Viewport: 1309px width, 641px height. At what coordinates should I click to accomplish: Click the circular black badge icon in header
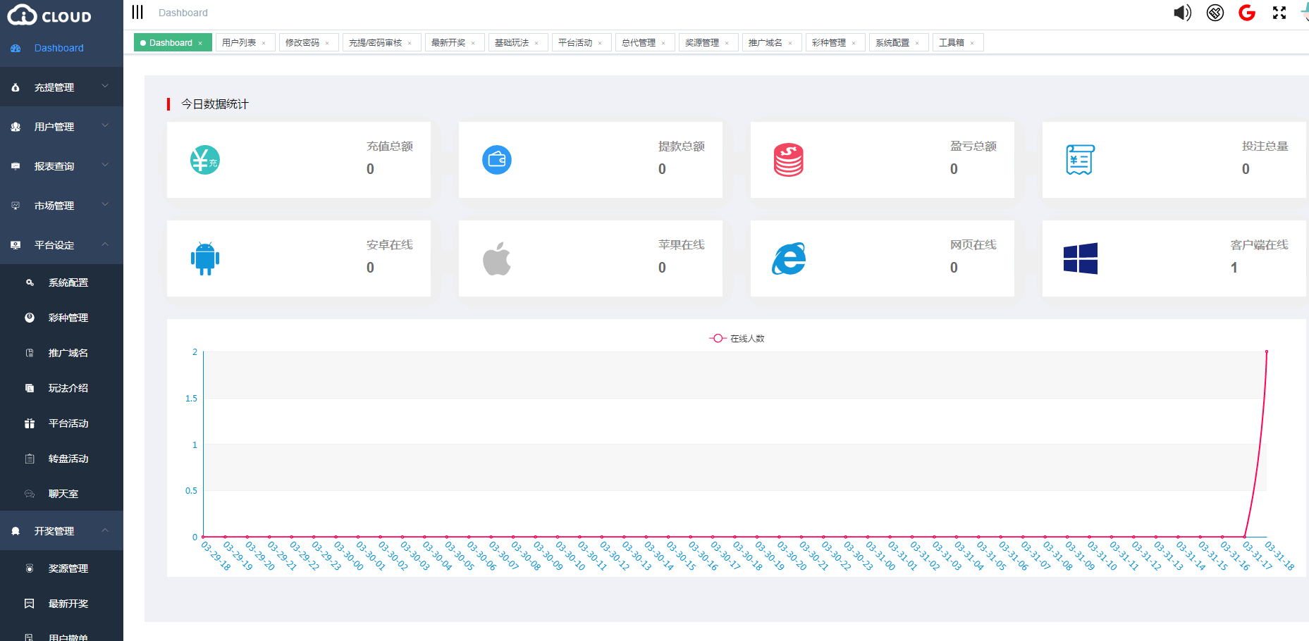pos(1215,13)
